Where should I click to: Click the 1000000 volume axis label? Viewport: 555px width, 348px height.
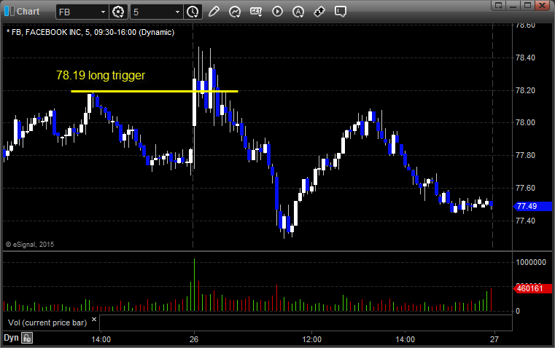pyautogui.click(x=531, y=262)
